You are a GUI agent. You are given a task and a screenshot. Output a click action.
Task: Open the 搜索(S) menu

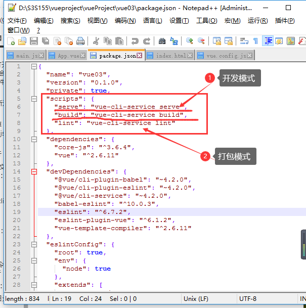pos(70,21)
